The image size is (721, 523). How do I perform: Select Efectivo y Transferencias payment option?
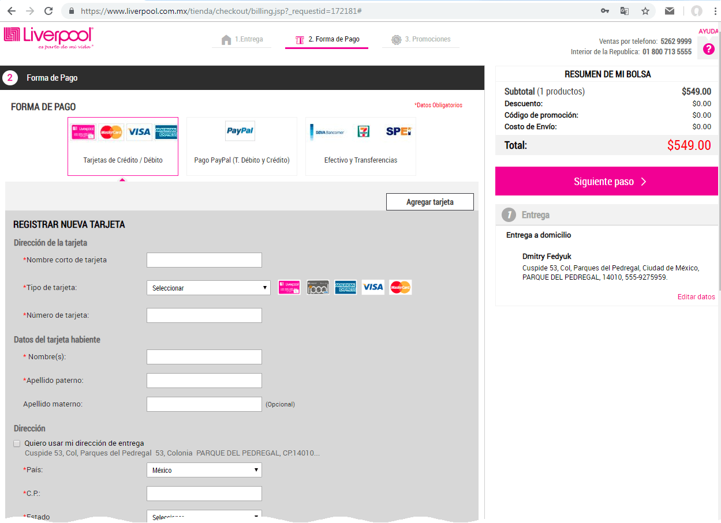[361, 146]
